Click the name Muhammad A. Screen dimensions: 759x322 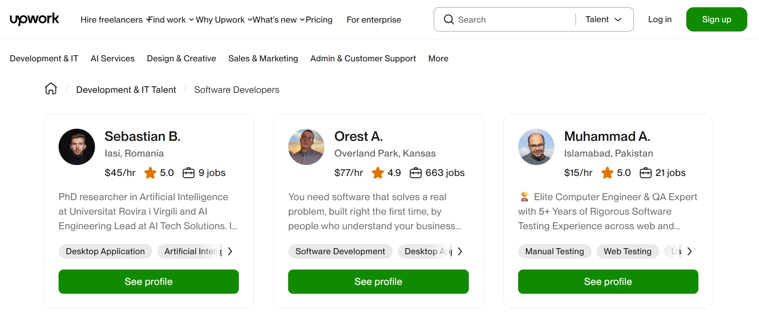607,136
